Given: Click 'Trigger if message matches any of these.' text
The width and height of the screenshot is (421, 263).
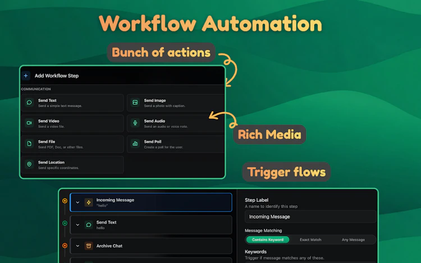Looking at the screenshot, I should tap(285, 258).
